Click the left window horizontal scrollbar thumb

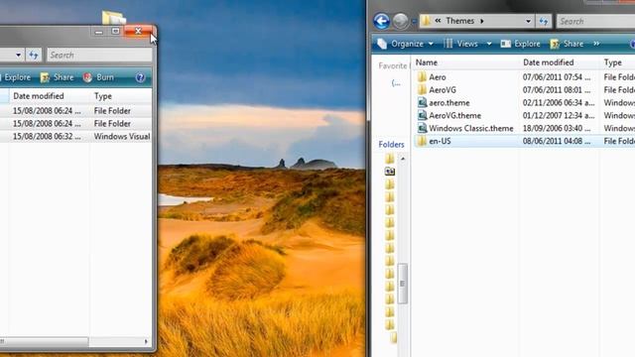click(x=44, y=341)
